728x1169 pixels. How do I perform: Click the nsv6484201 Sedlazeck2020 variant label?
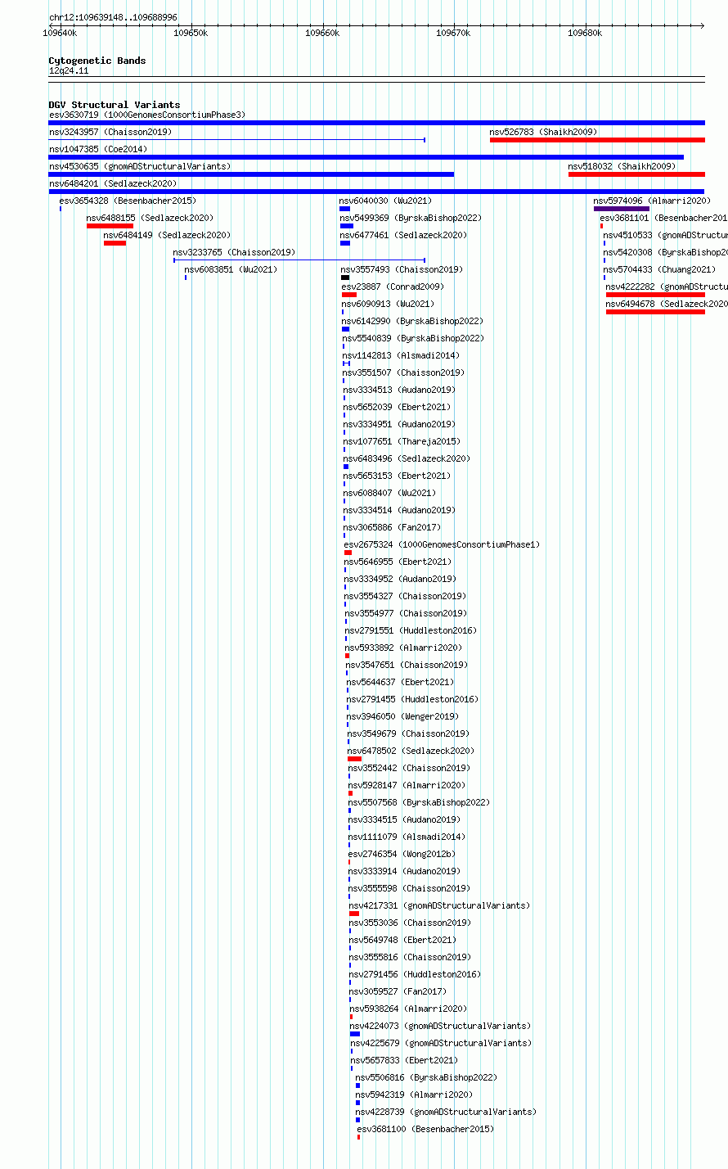[x=113, y=183]
